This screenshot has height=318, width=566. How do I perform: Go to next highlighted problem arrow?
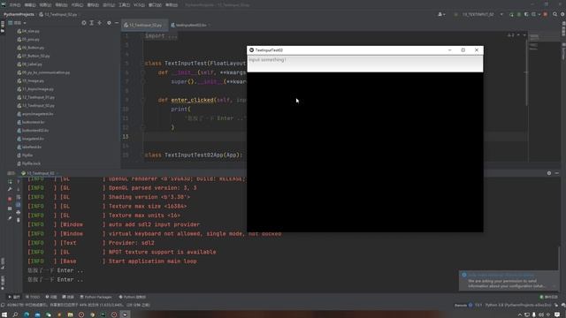pyautogui.click(x=524, y=35)
